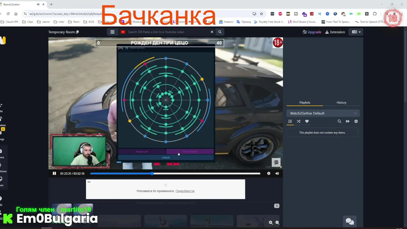Open the Превод bookmark
The height and width of the screenshot is (229, 407).
coord(244,22)
